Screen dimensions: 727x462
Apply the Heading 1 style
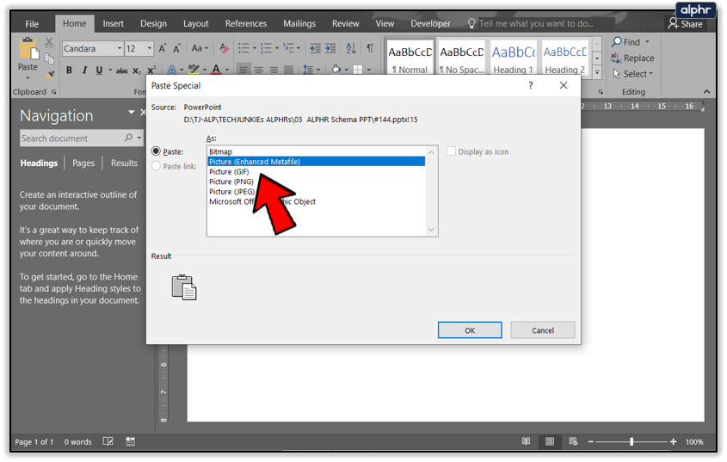pyautogui.click(x=513, y=59)
